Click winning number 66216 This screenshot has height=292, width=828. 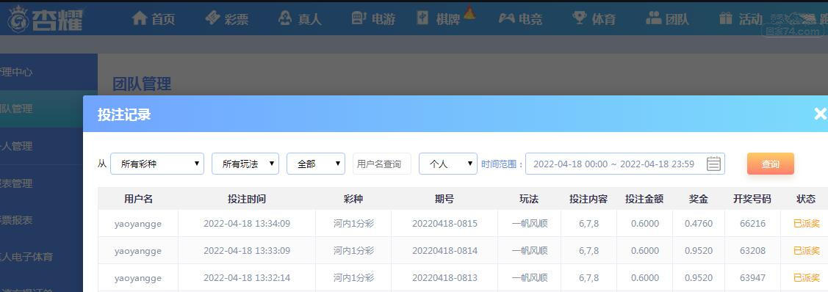coord(752,224)
